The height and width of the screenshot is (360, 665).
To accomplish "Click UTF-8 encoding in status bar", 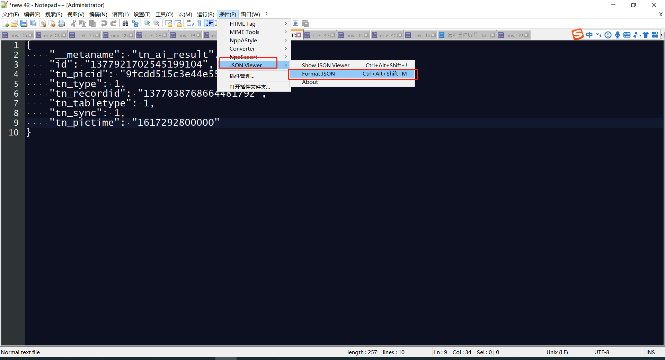I will (x=602, y=352).
